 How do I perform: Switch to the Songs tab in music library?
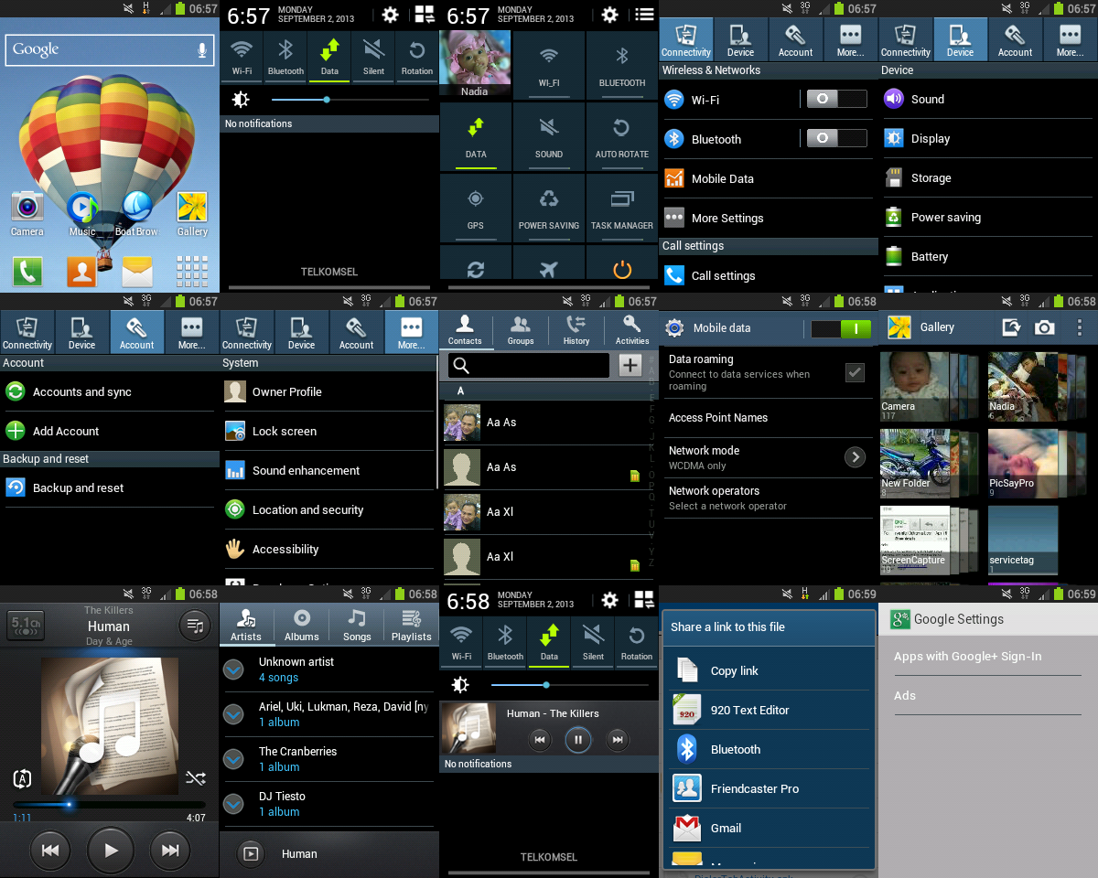pyautogui.click(x=357, y=626)
